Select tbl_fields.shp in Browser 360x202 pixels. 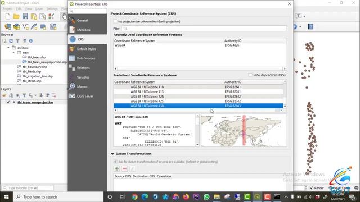tap(31, 71)
